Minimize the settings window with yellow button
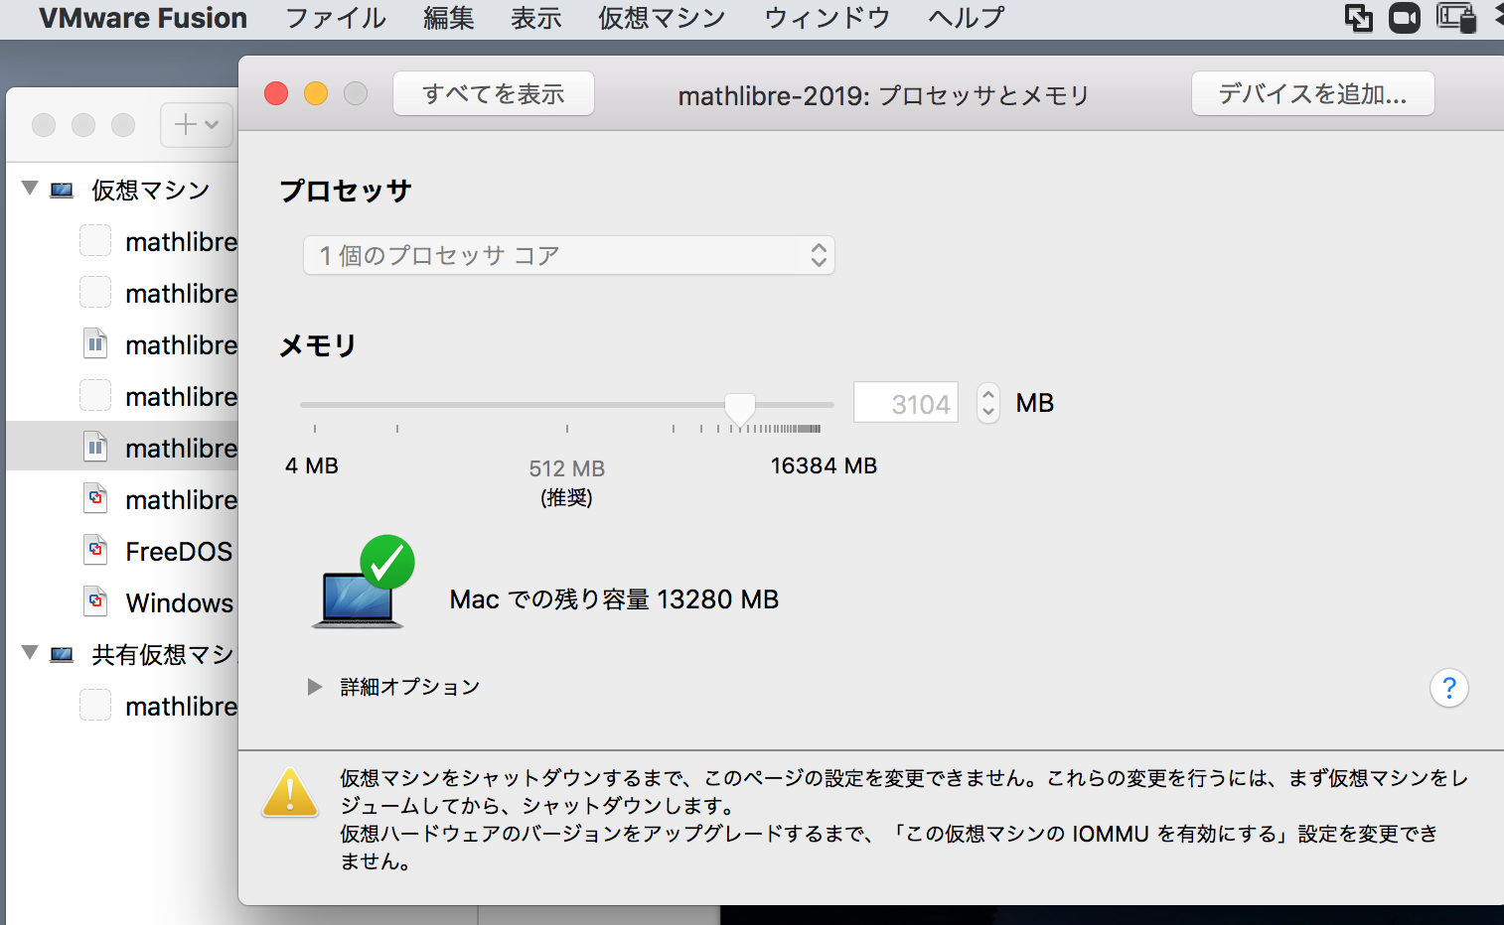The width and height of the screenshot is (1504, 925). 316,93
